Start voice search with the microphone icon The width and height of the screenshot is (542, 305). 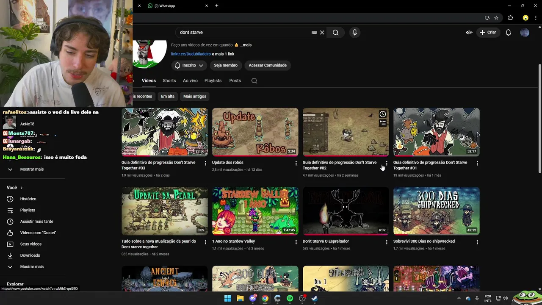click(x=355, y=32)
